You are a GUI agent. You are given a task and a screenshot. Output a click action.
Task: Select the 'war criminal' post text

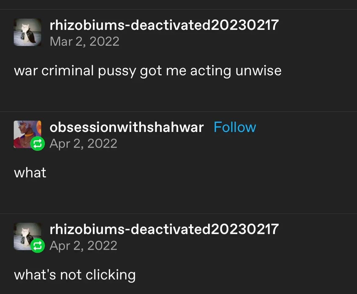pos(148,71)
